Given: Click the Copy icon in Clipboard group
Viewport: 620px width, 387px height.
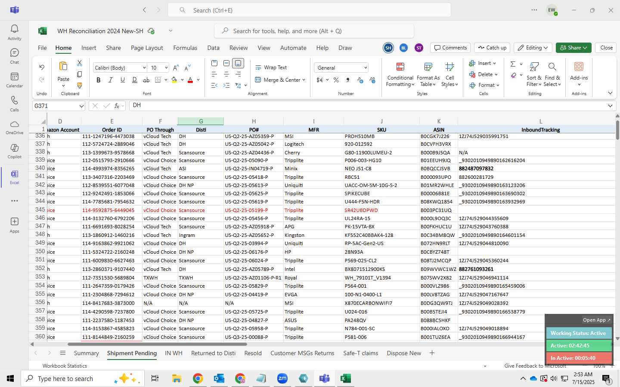Looking at the screenshot, I should (x=80, y=74).
